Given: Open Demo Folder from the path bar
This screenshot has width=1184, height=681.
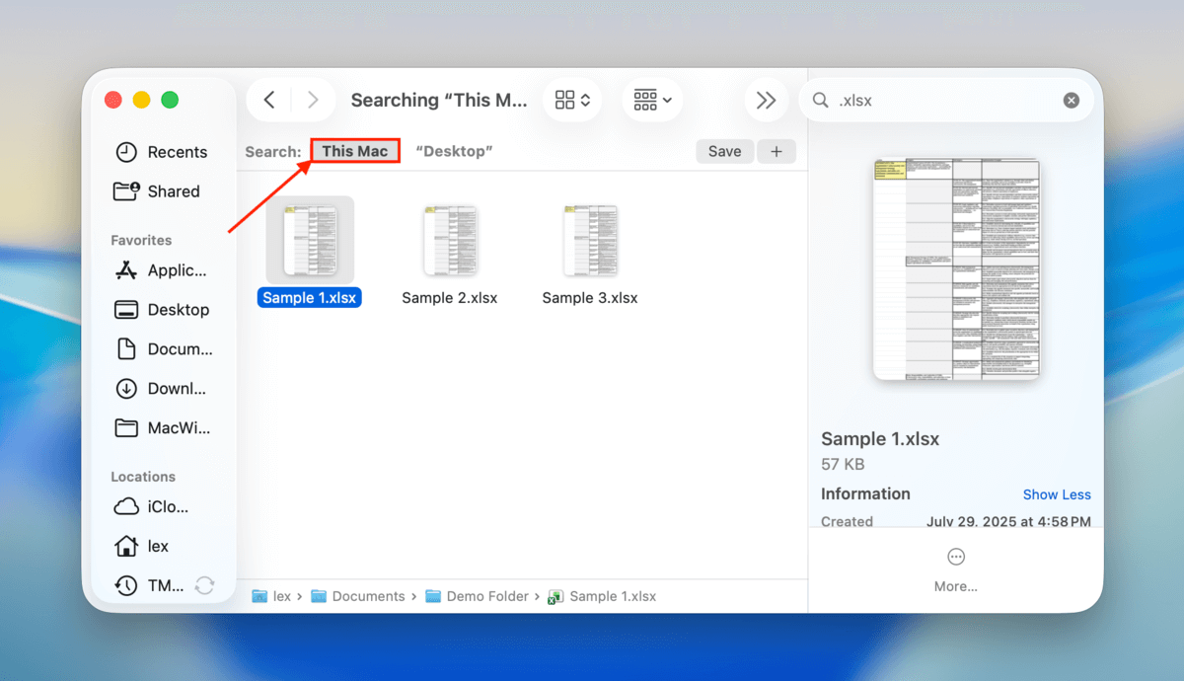Looking at the screenshot, I should tap(485, 596).
